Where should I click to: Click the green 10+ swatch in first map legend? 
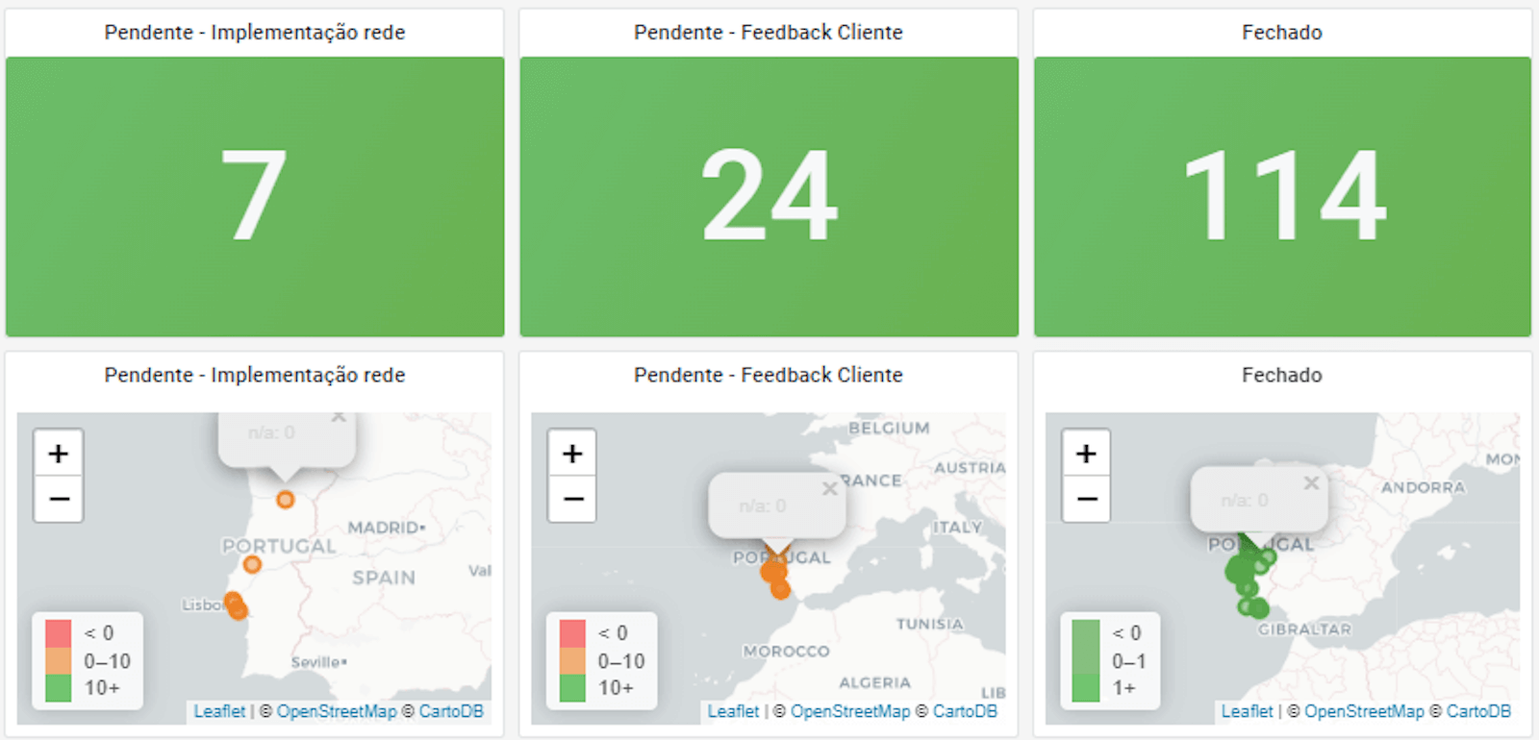tap(59, 688)
